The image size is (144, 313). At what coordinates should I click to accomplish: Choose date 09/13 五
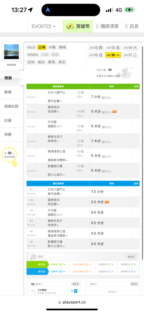click(x=113, y=48)
